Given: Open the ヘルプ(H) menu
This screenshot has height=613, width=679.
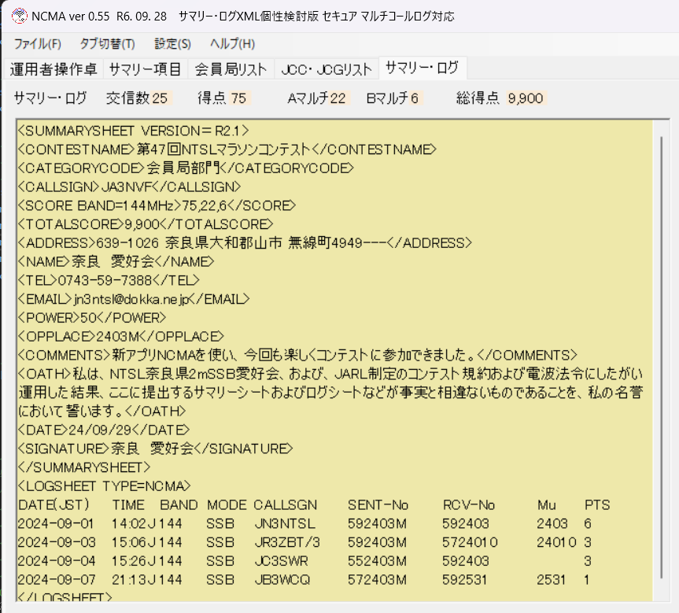Looking at the screenshot, I should pyautogui.click(x=232, y=44).
